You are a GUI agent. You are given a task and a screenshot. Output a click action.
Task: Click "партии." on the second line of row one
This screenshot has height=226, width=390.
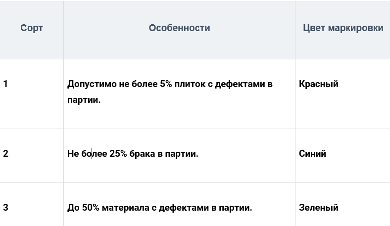84,100
